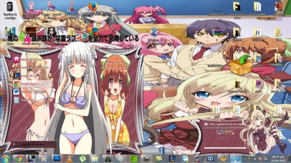Click the Apagar shutdown button
The height and width of the screenshot is (163, 291).
point(119,145)
